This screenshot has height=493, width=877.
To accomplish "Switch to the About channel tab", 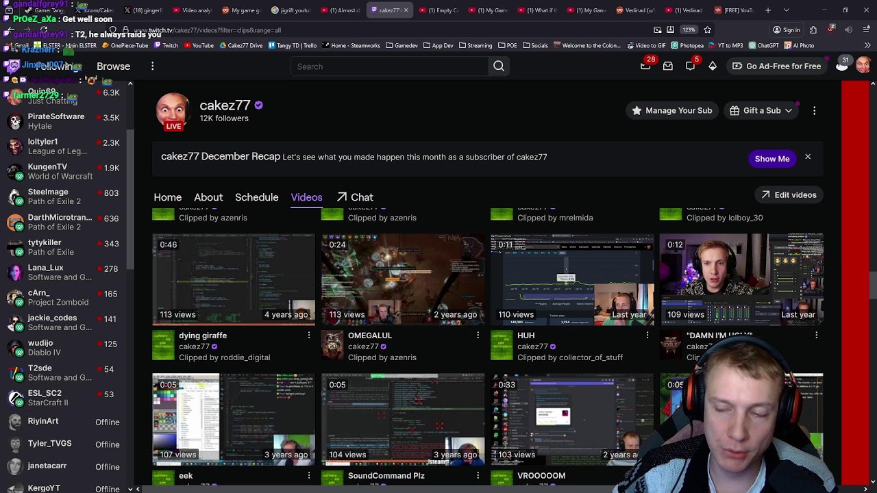I will pos(208,197).
